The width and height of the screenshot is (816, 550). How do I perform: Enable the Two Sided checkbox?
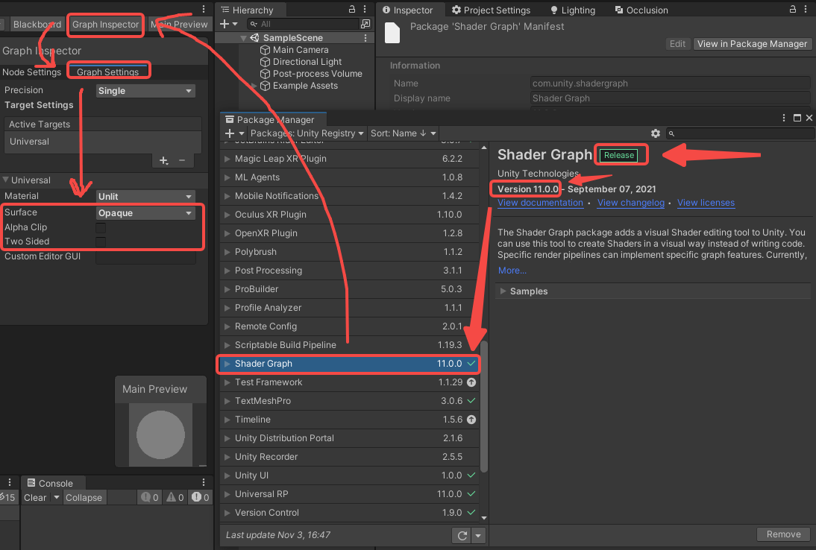[x=101, y=241]
